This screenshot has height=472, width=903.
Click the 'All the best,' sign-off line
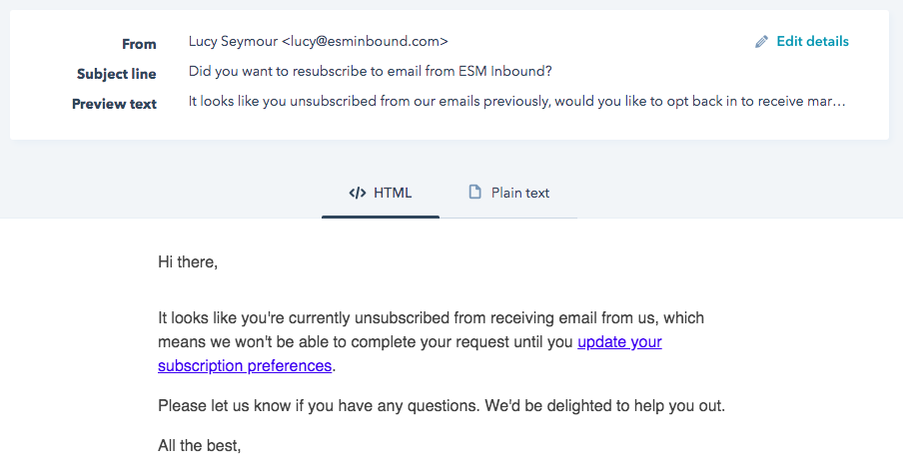[200, 446]
